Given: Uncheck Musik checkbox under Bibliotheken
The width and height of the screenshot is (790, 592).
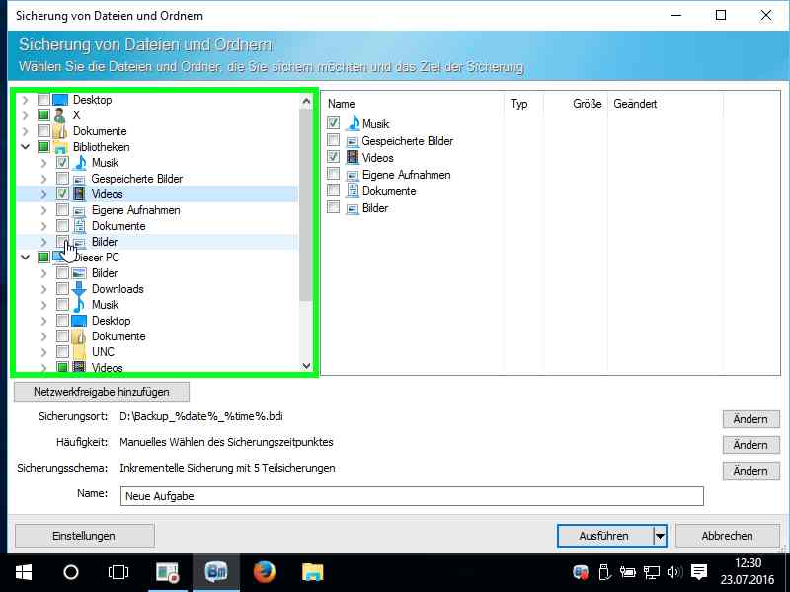Looking at the screenshot, I should tap(62, 163).
